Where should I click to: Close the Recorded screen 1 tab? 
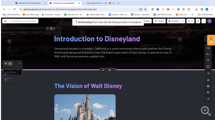(x=113, y=3)
